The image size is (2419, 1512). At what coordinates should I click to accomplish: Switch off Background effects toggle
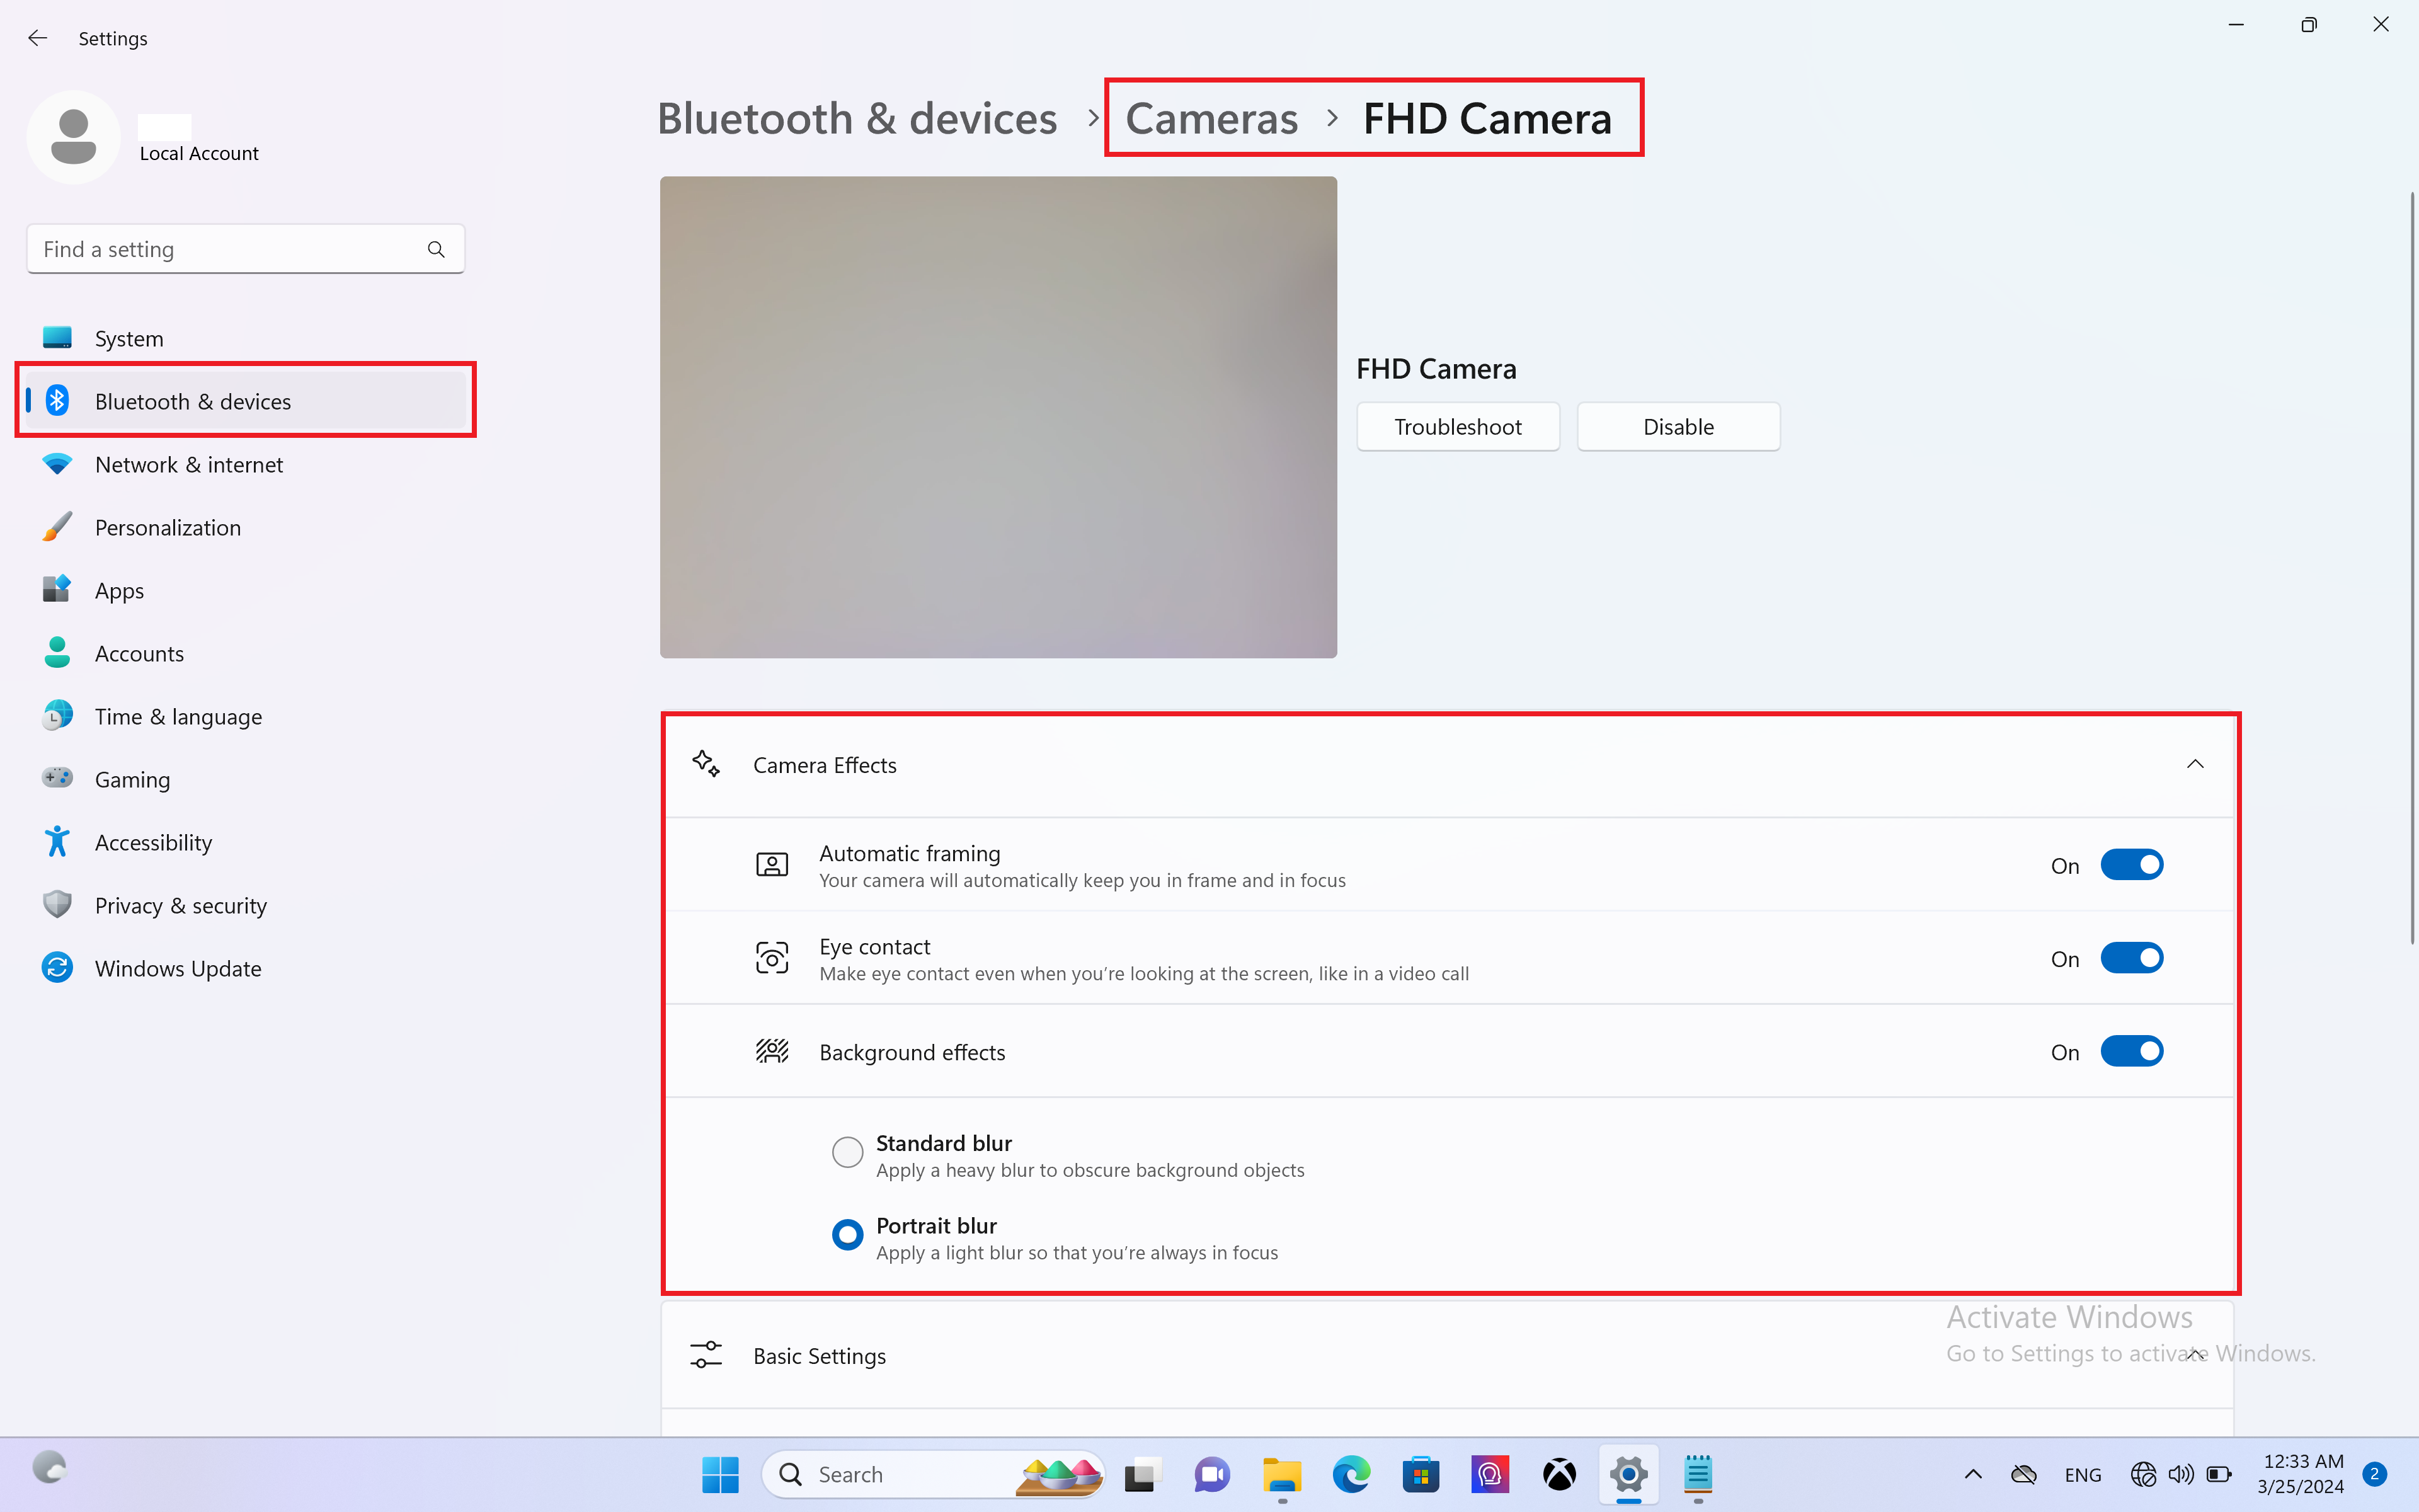pyautogui.click(x=2131, y=1051)
